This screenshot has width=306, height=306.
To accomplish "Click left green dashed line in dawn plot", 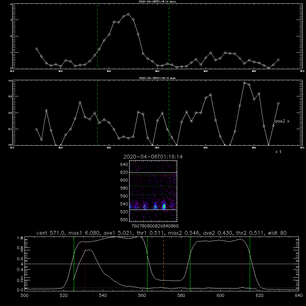I will coord(97,36).
